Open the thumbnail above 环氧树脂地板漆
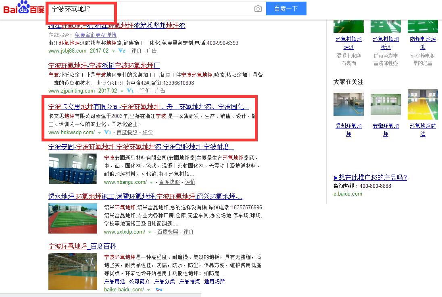 pyautogui.click(x=386, y=26)
